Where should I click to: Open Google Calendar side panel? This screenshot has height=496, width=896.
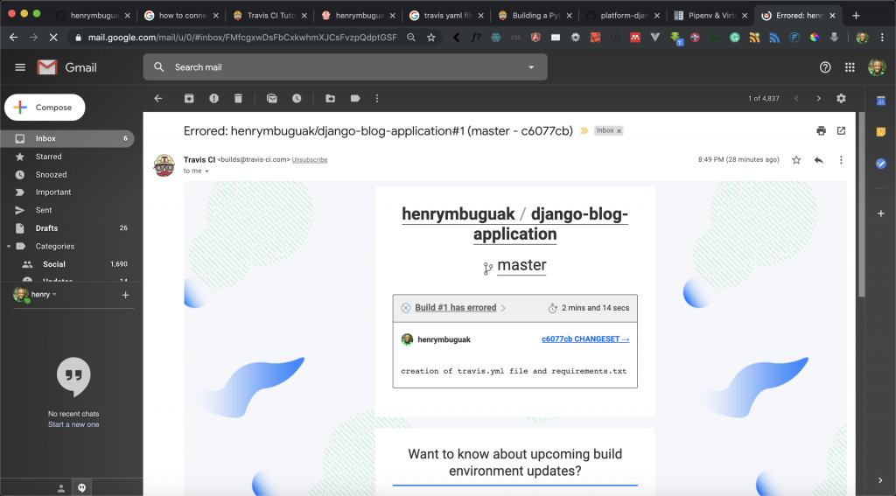click(x=880, y=101)
